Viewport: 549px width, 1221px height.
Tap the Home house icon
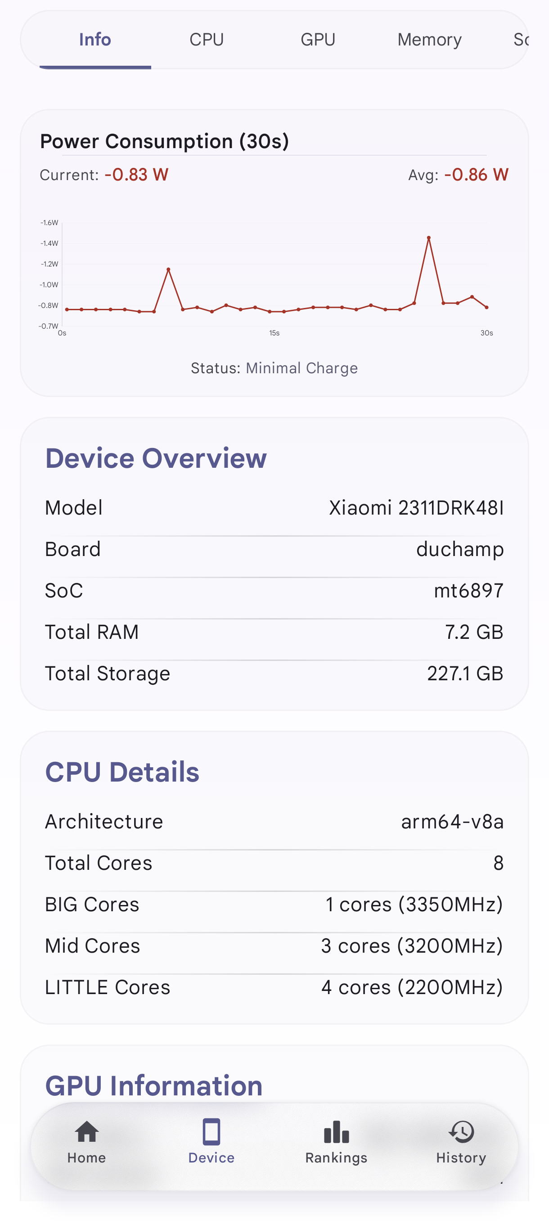87,1131
